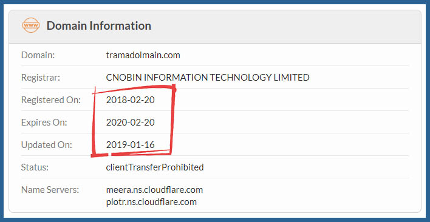Click the orange www globe icon
430x222 pixels.
pyautogui.click(x=31, y=25)
